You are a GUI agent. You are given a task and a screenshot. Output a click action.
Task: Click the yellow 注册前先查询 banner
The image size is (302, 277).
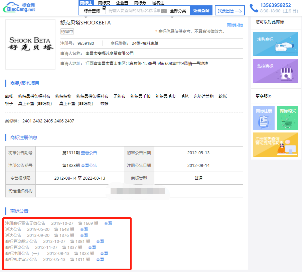(276, 145)
